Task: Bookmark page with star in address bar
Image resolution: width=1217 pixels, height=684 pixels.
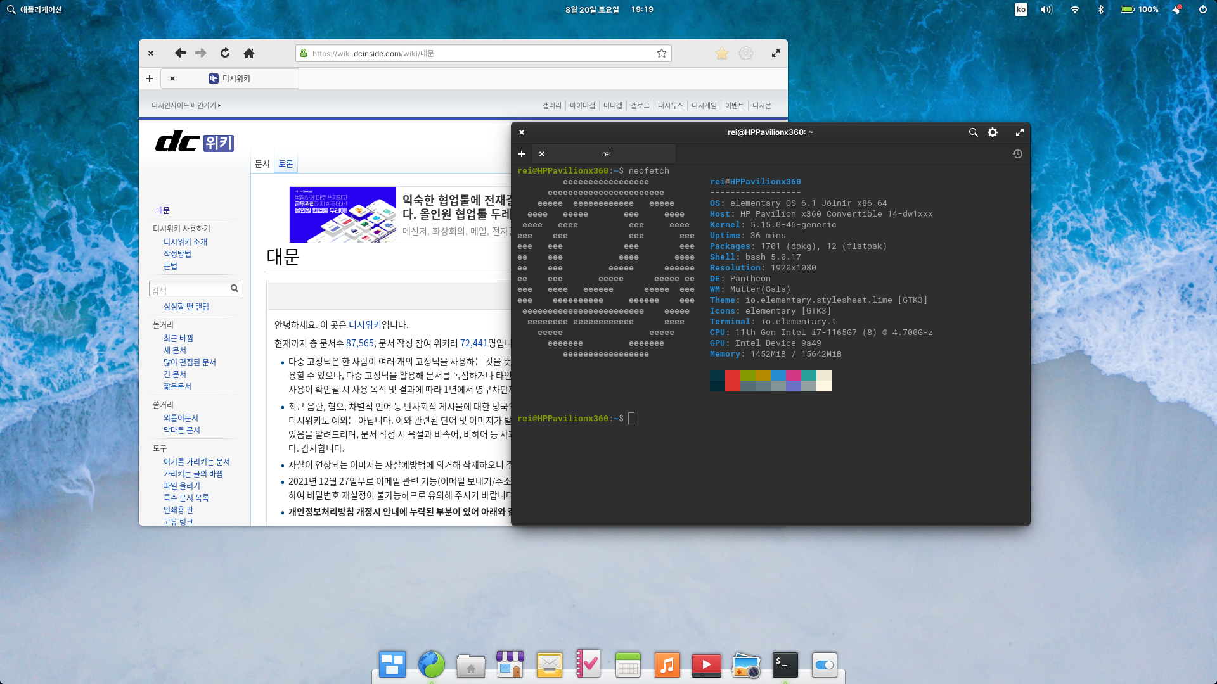Action: point(662,53)
